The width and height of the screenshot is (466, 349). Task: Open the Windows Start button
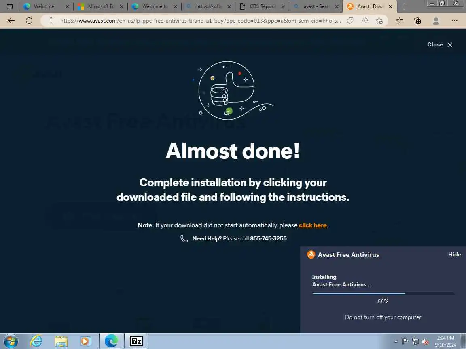(x=11, y=341)
